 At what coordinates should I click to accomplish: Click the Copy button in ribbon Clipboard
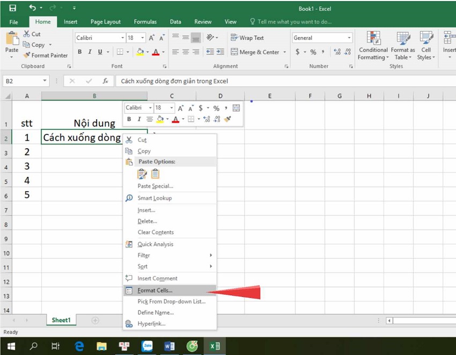(x=34, y=45)
